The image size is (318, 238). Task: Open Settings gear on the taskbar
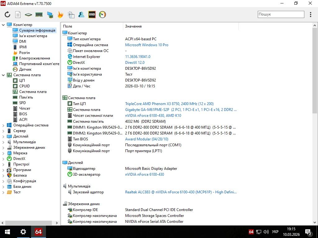pyautogui.click(x=23, y=232)
